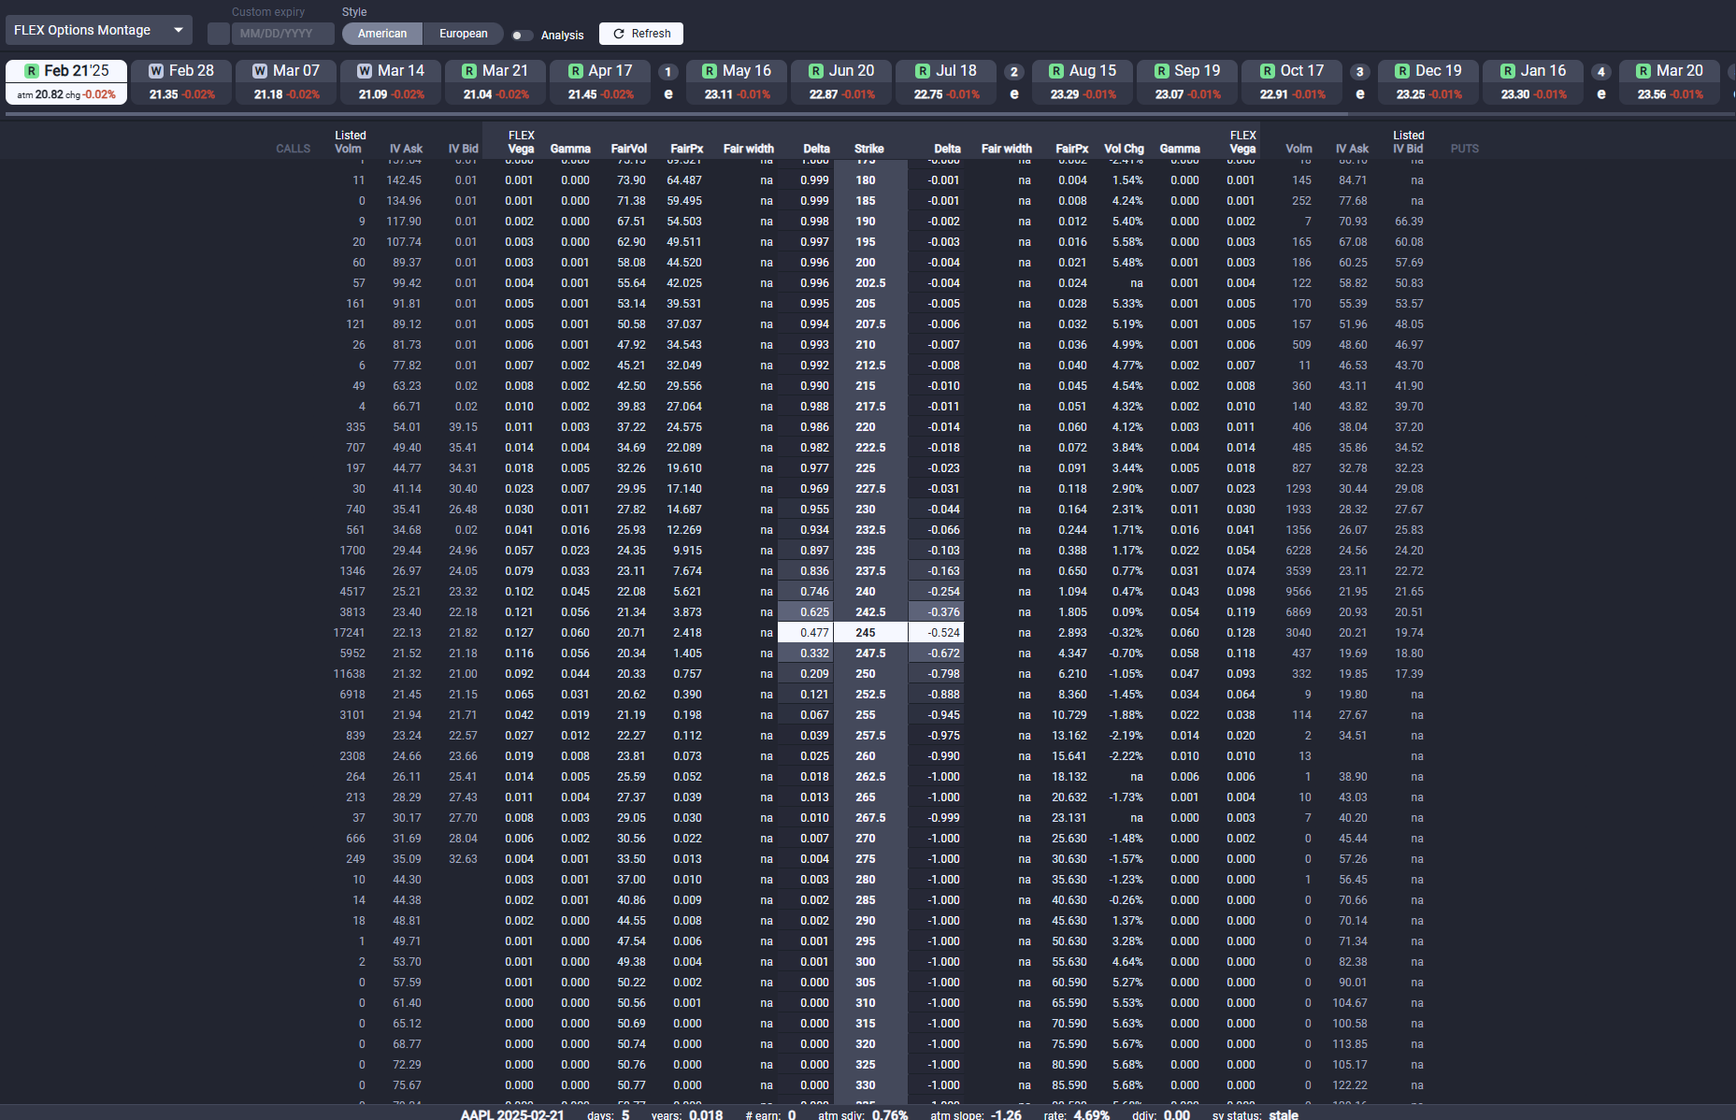Screen dimensions: 1736x1120
Task: Click the CALLS column header label
Action: [293, 149]
